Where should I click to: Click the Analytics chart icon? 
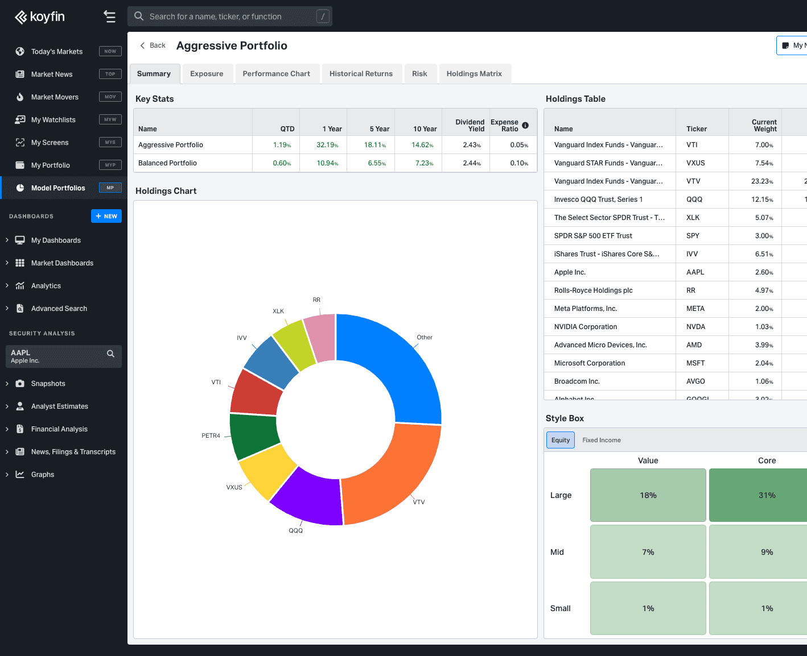coord(20,286)
